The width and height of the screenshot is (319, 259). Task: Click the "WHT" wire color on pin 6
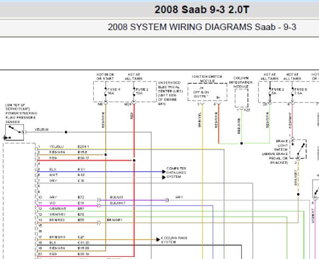54,175
